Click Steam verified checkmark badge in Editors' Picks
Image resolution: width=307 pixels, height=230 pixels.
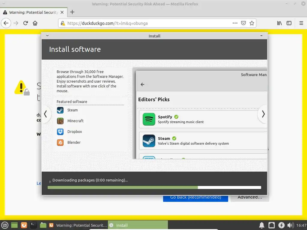click(174, 138)
